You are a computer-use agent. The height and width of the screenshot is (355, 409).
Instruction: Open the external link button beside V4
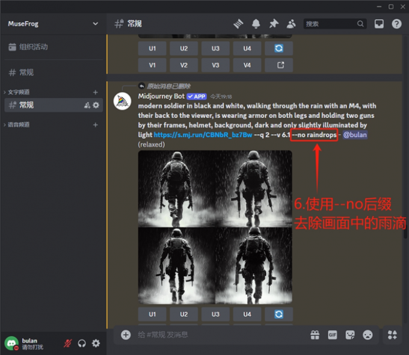(279, 65)
